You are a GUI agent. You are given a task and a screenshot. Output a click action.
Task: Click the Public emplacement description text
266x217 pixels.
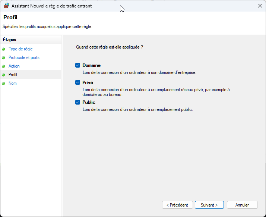pyautogui.click(x=137, y=109)
